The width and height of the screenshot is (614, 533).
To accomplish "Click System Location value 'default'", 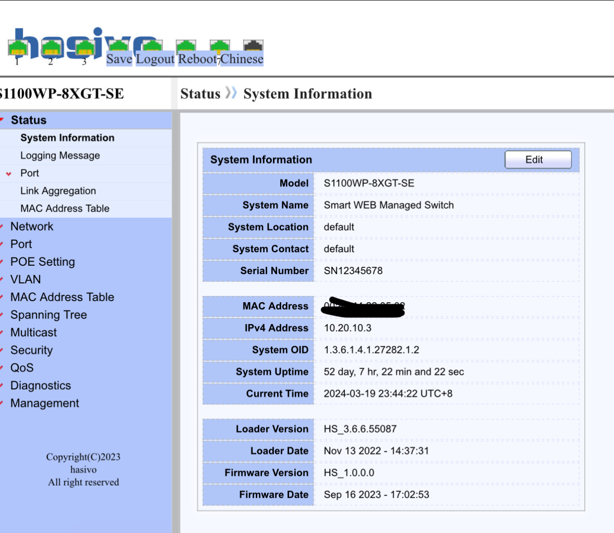I will point(339,227).
